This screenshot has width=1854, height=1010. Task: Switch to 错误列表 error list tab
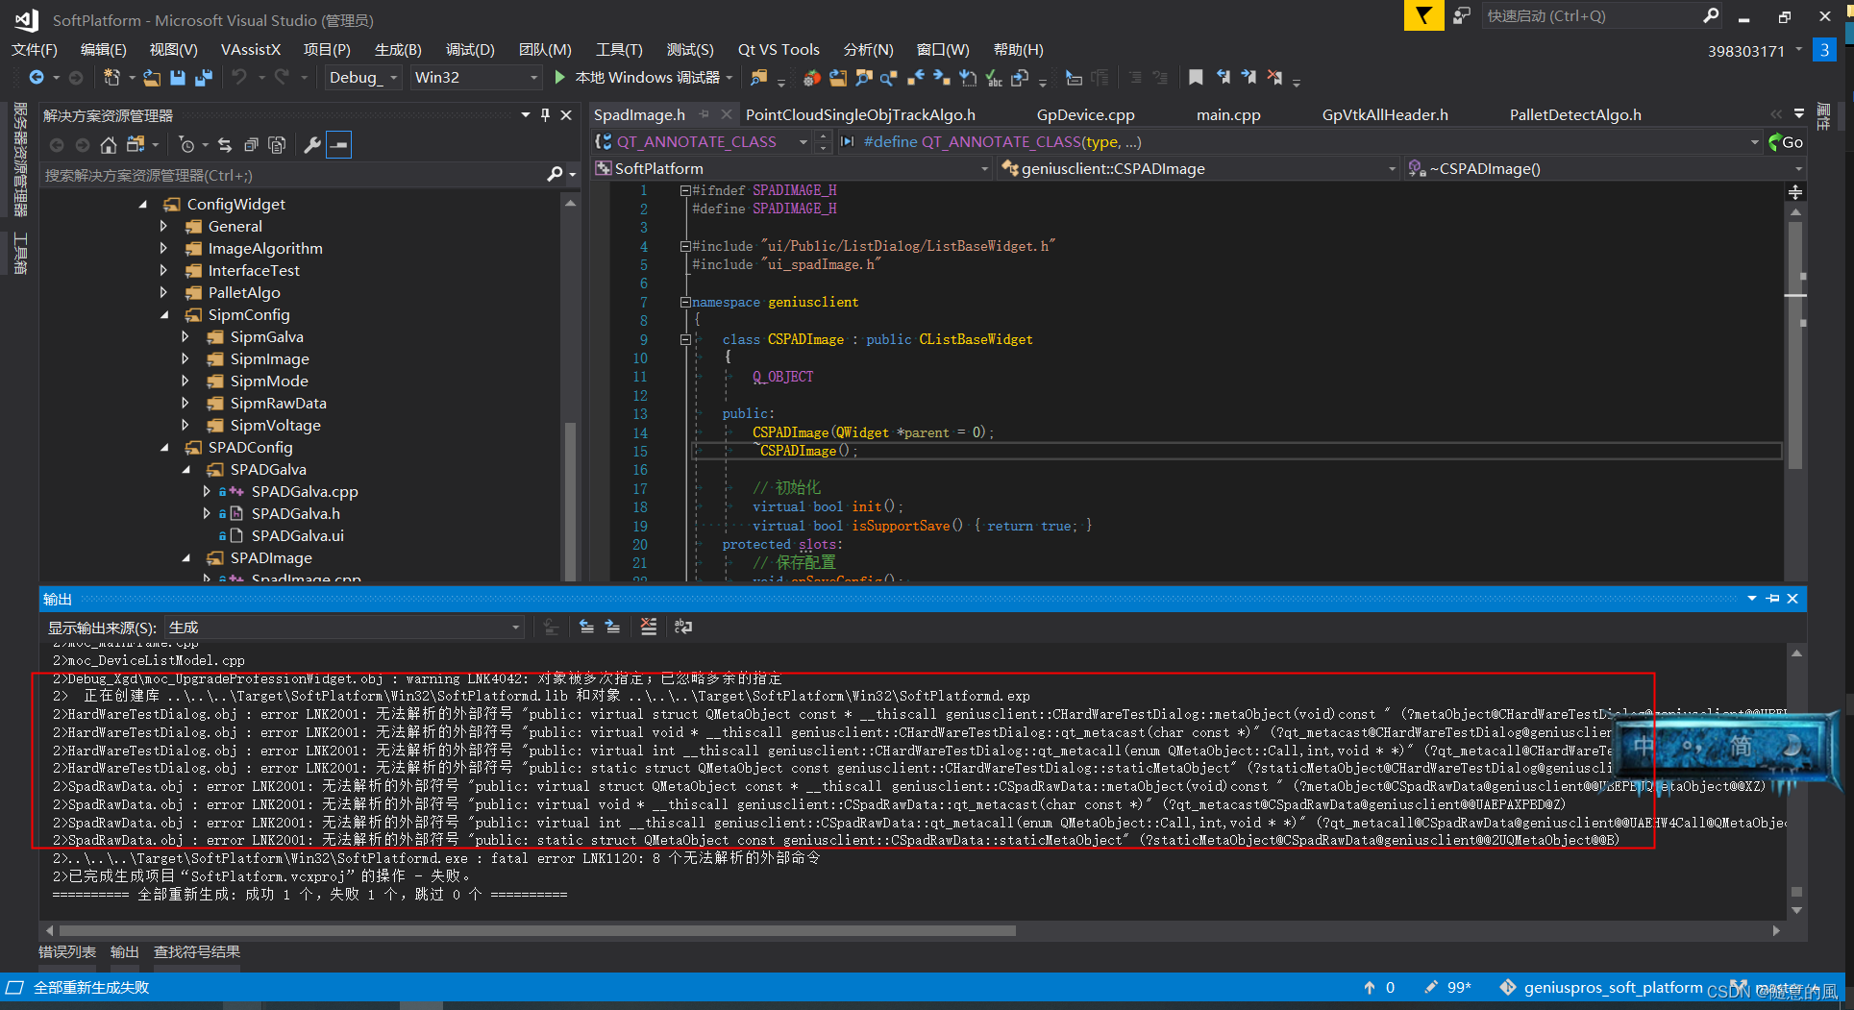coord(67,952)
